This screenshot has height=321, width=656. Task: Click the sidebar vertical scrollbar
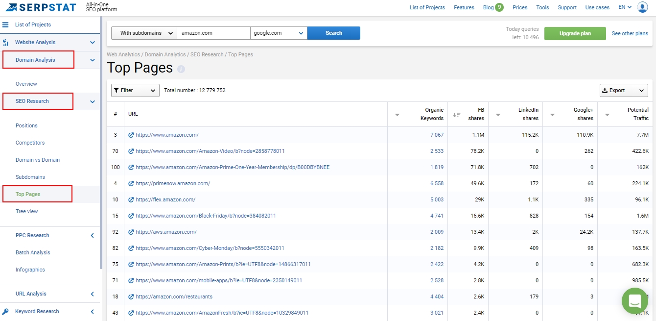pyautogui.click(x=101, y=142)
